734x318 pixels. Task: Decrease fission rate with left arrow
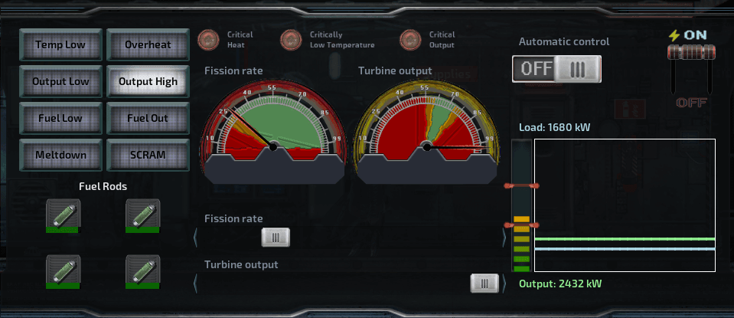[195, 238]
